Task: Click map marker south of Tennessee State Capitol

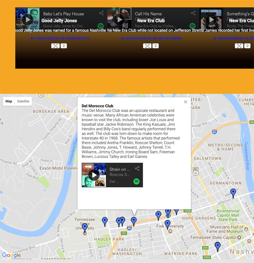Action: (218, 246)
